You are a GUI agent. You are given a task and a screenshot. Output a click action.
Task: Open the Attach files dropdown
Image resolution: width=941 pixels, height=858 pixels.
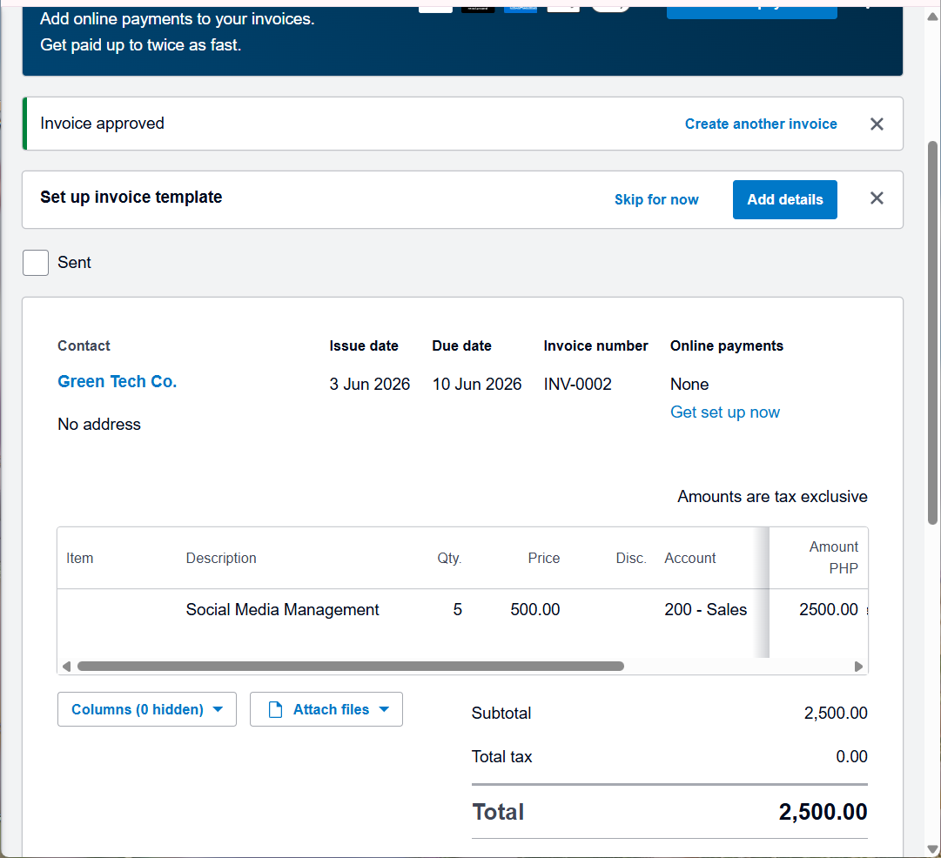coord(326,709)
